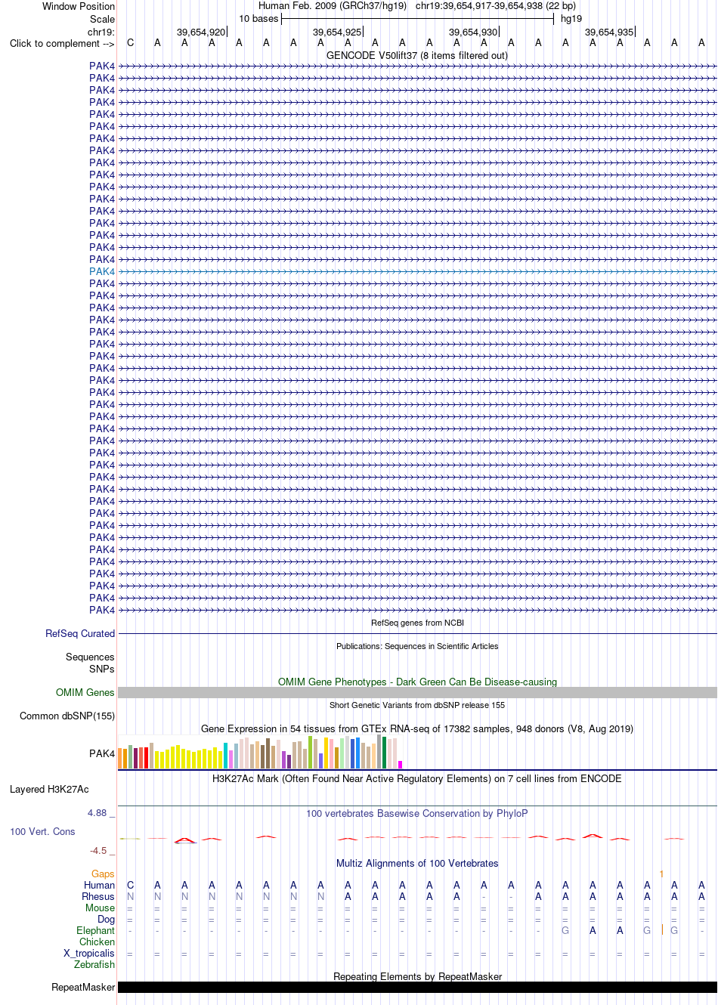Image resolution: width=718 pixels, height=1005 pixels.
Task: Open 100 vertebrates Basewise Conservation by PhyloP
Action: 417,813
